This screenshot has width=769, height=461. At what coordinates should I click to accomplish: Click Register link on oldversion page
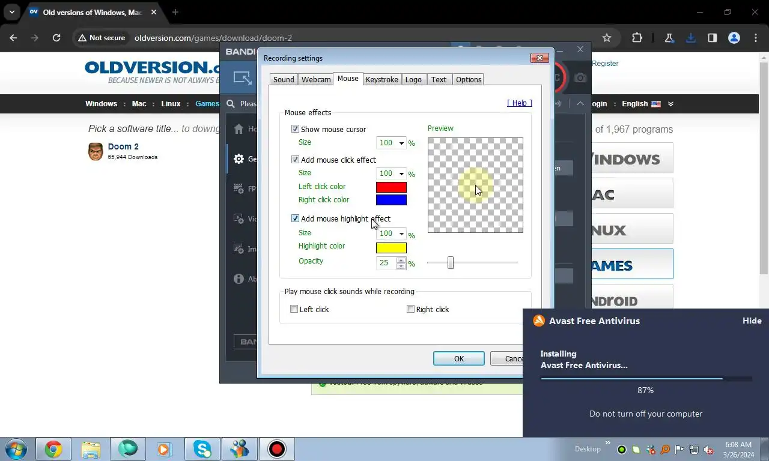pyautogui.click(x=605, y=63)
